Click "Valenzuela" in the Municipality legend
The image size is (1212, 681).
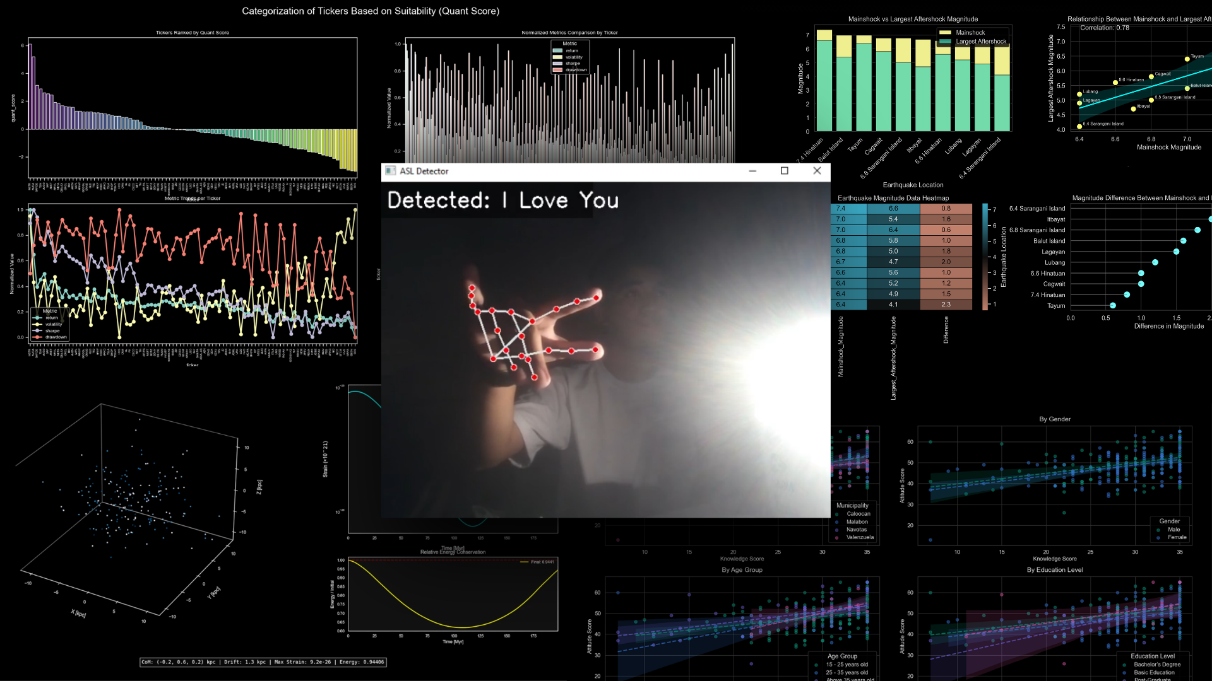click(860, 537)
